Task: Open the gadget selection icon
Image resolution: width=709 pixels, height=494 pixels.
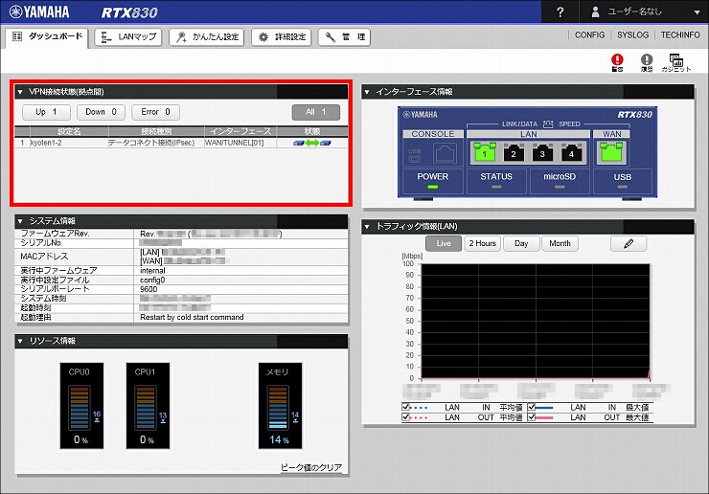Action: click(676, 62)
